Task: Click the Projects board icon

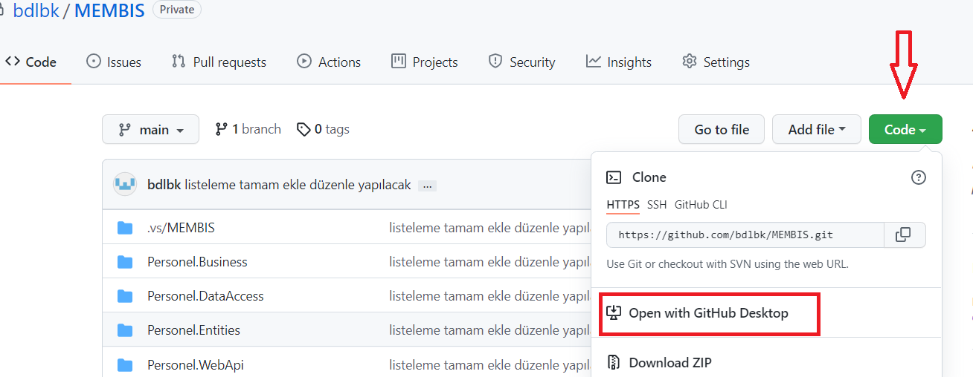Action: click(x=399, y=62)
